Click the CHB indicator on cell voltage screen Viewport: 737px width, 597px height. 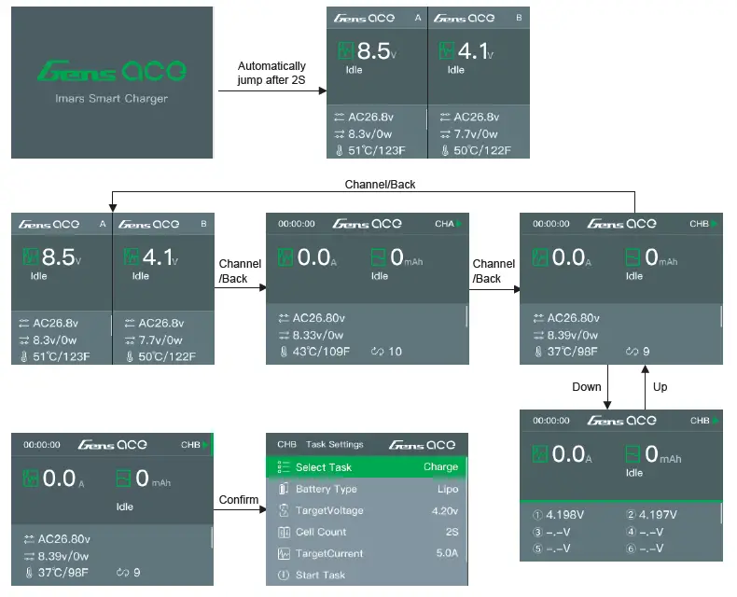[x=704, y=421]
